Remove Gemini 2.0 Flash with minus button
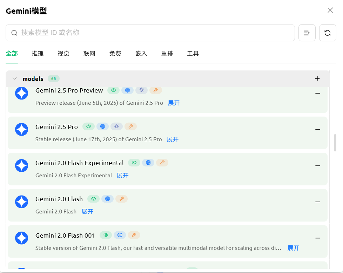This screenshot has height=273, width=343. click(x=318, y=202)
